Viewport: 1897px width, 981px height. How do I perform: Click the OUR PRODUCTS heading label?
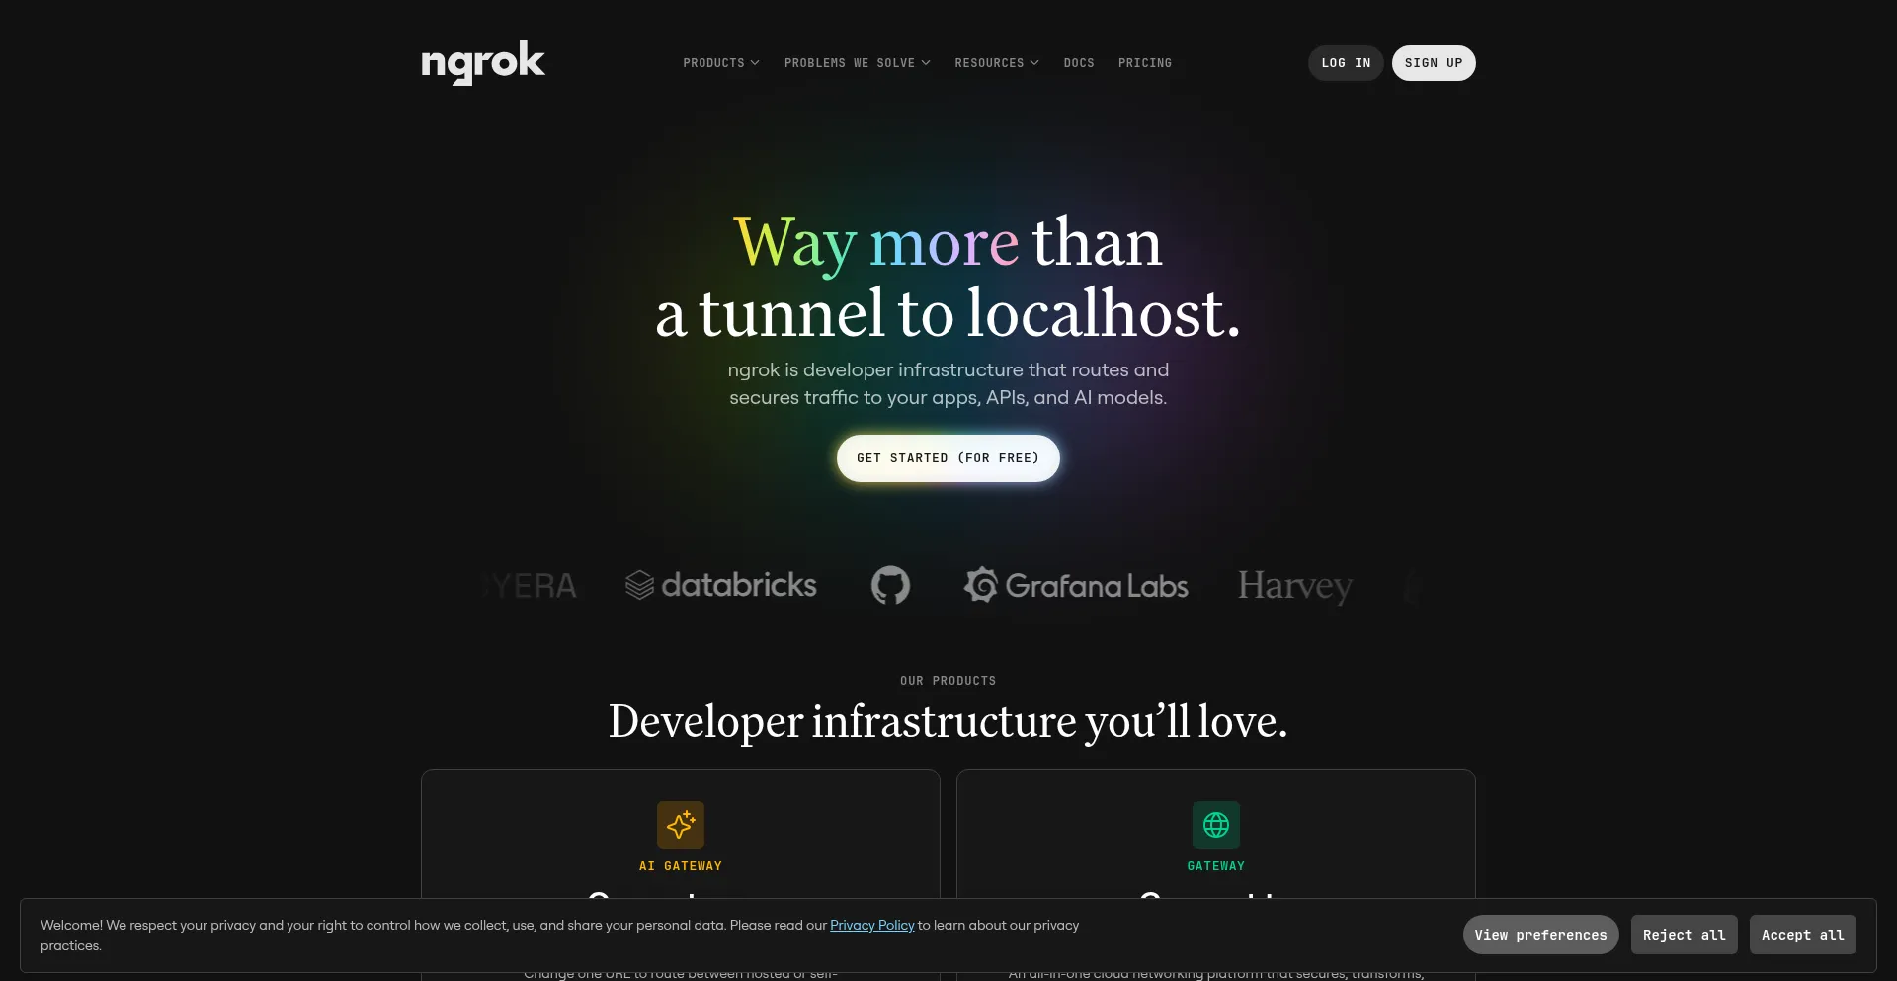click(x=948, y=681)
